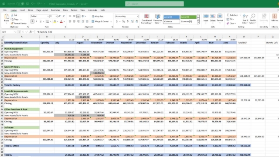The image size is (279, 157).
Task: Select column header C
Action: point(65,37)
